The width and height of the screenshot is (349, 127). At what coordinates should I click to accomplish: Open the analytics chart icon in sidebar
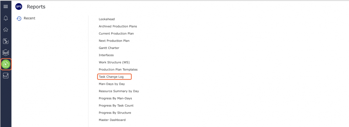tap(6, 76)
